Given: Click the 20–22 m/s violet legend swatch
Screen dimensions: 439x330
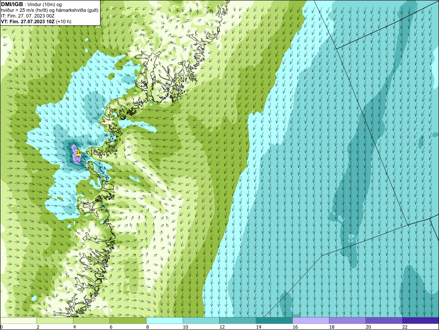Looking at the screenshot, I should coord(384,320).
